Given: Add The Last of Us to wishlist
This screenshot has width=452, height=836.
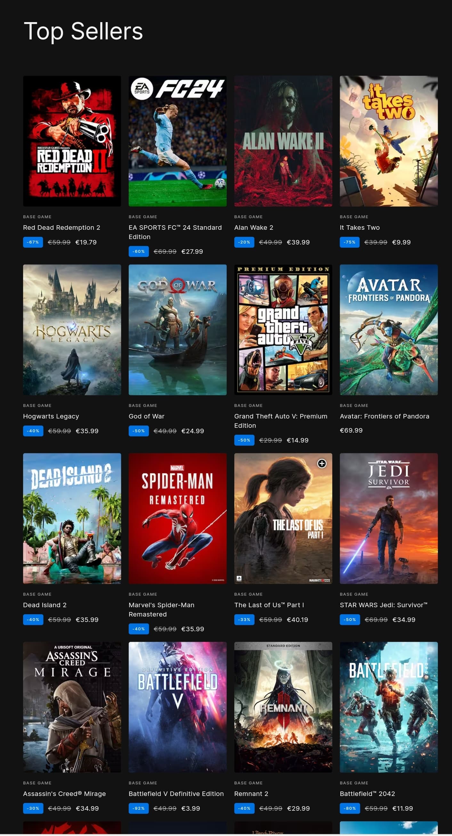Looking at the screenshot, I should pyautogui.click(x=322, y=463).
